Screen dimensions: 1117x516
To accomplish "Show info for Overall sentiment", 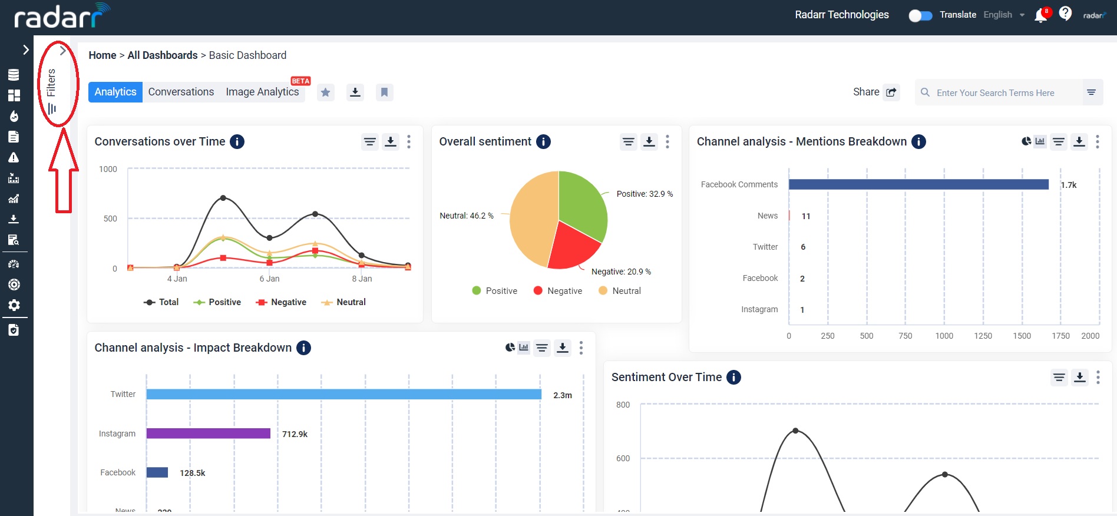I will [x=543, y=141].
